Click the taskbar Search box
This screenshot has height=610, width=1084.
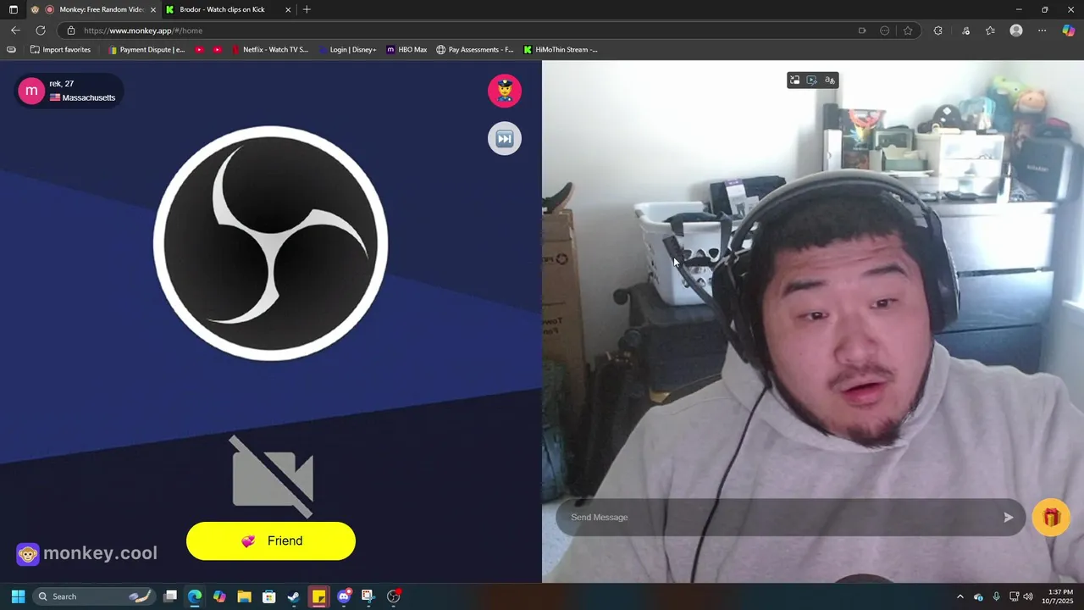pyautogui.click(x=95, y=596)
